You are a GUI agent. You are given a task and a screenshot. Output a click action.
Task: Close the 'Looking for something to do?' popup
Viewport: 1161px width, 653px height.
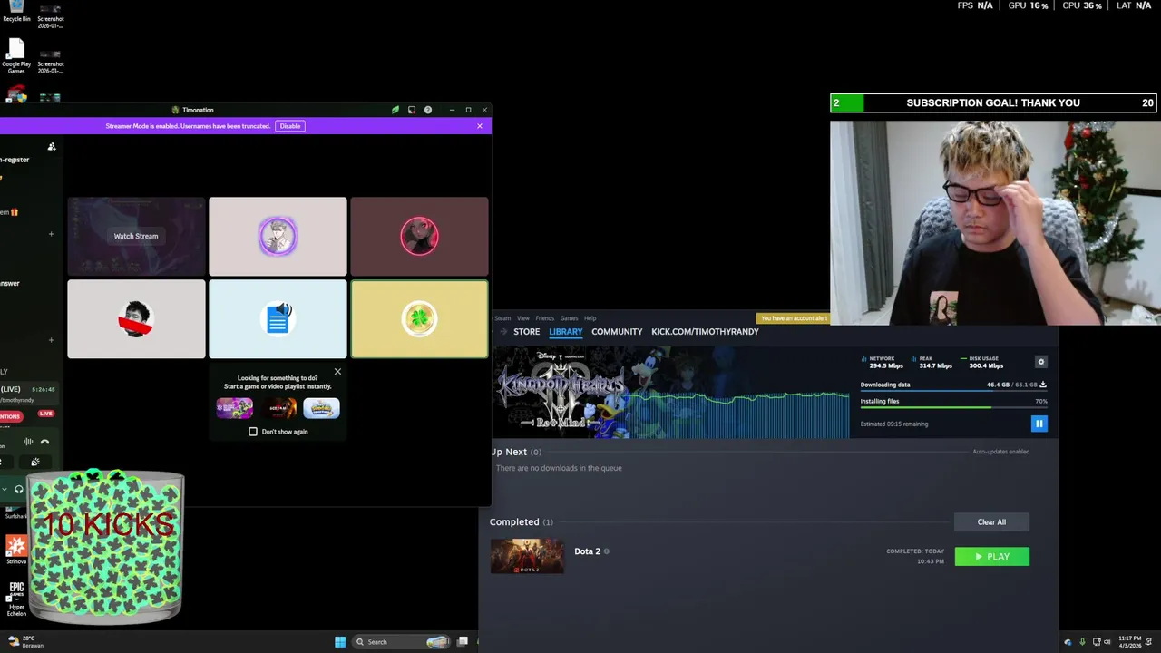click(x=337, y=372)
